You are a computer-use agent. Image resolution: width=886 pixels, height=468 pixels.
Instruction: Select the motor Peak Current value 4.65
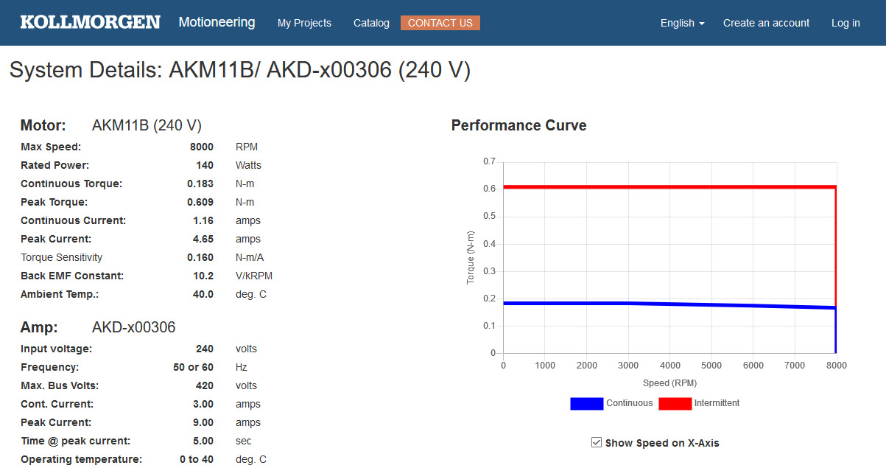click(203, 239)
